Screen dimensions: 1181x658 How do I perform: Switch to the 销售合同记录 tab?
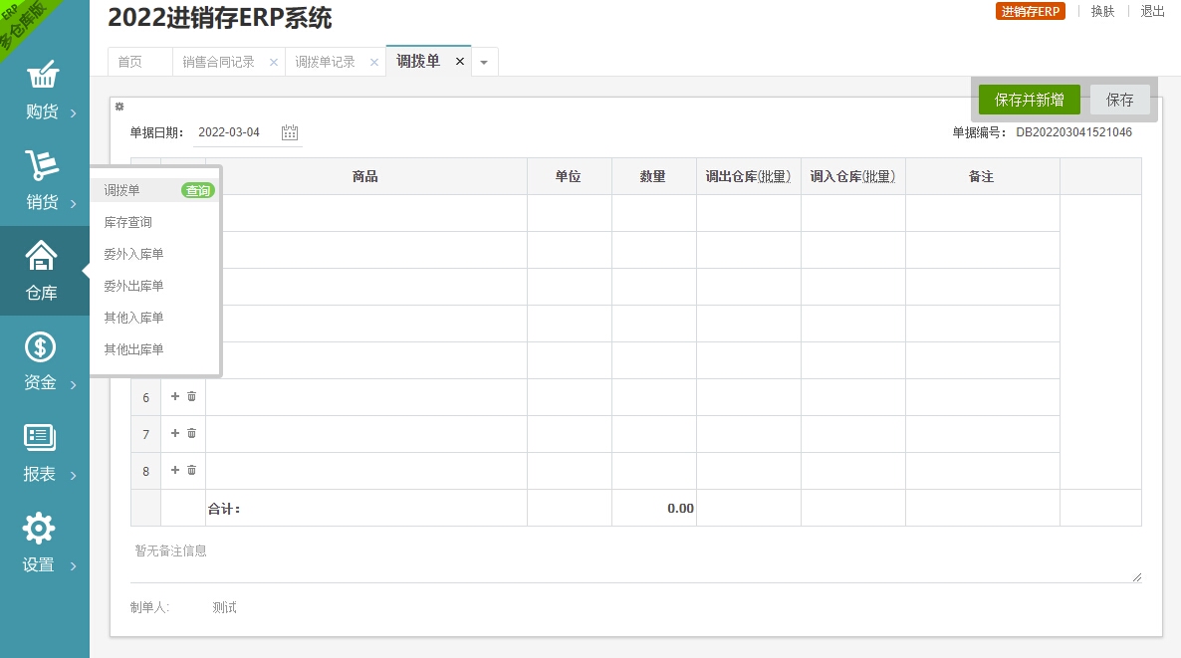coord(219,62)
